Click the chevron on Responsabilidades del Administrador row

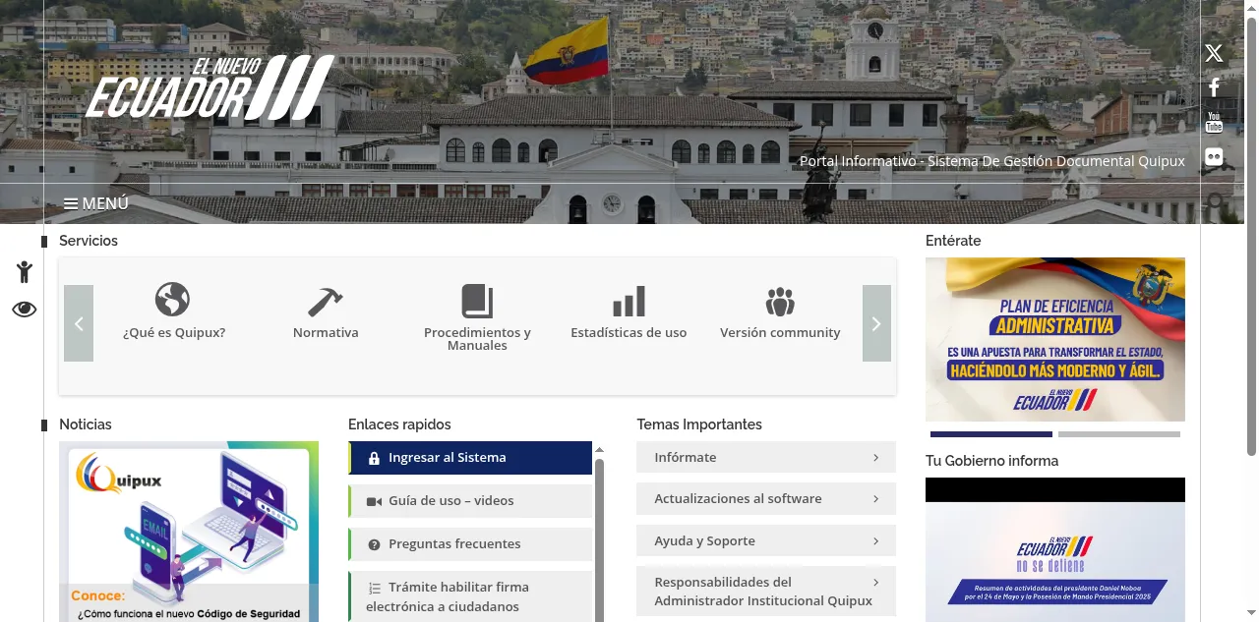pyautogui.click(x=875, y=582)
